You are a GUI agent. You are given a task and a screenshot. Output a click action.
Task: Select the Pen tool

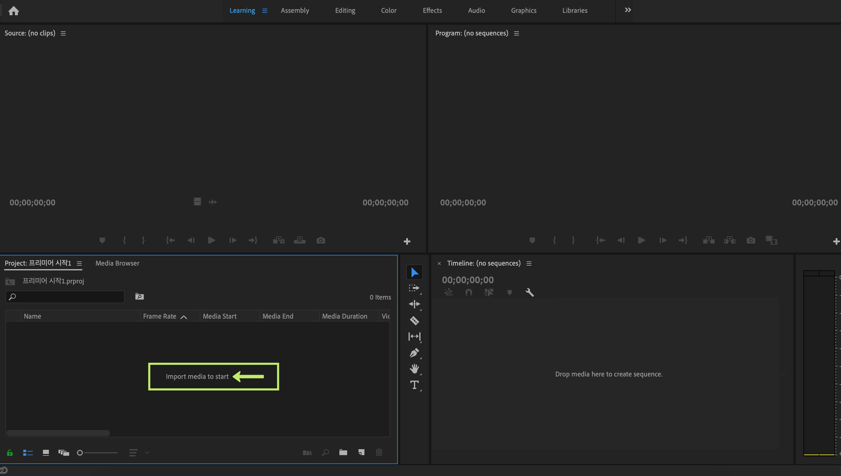tap(414, 353)
